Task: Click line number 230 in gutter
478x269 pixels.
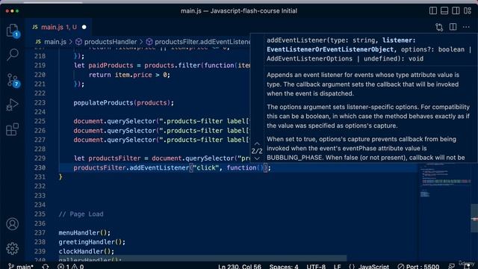Action: 40,167
